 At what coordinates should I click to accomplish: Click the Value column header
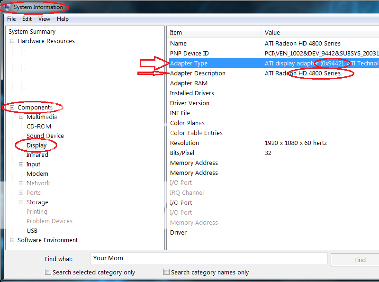tap(321, 32)
